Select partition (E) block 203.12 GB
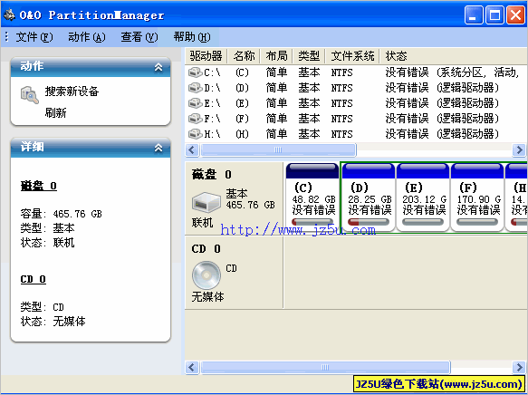This screenshot has height=395, width=528. [423, 197]
